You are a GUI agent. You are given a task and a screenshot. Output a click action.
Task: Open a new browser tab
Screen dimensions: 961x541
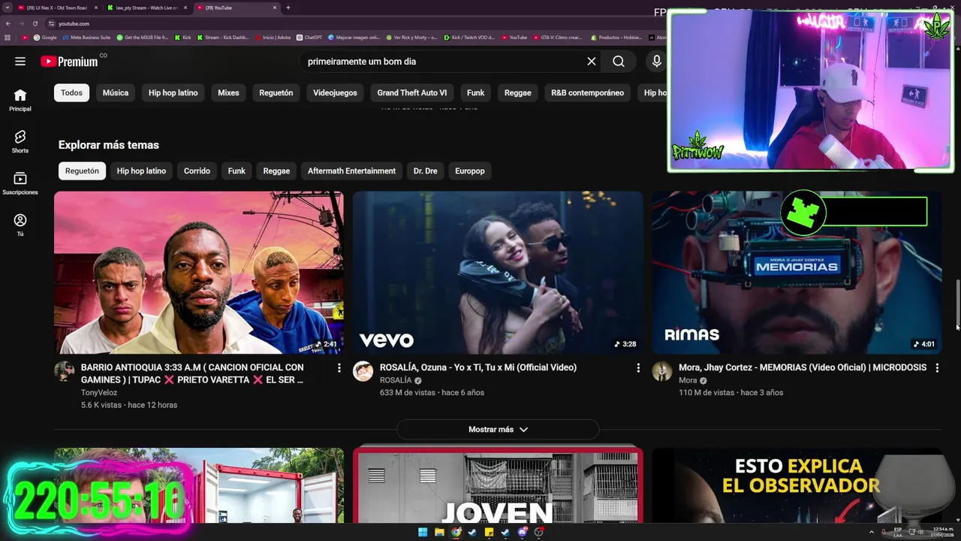pyautogui.click(x=288, y=8)
